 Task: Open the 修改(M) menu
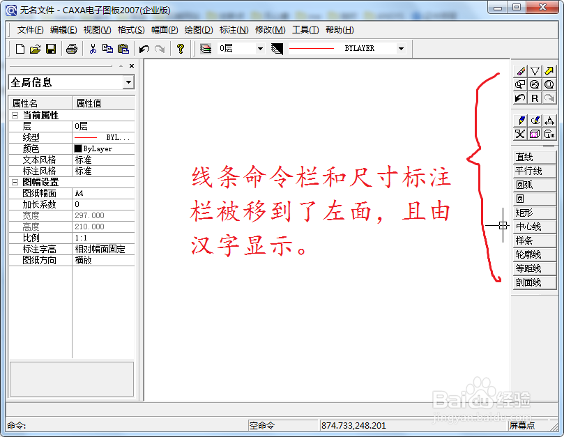tap(270, 30)
